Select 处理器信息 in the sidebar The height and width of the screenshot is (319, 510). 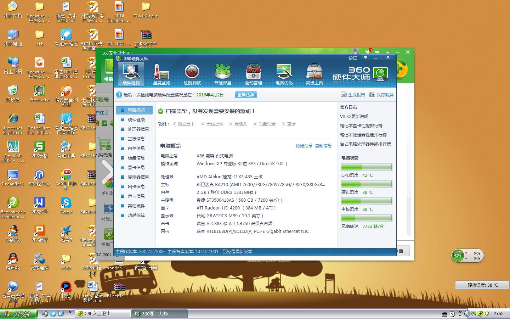coord(134,129)
